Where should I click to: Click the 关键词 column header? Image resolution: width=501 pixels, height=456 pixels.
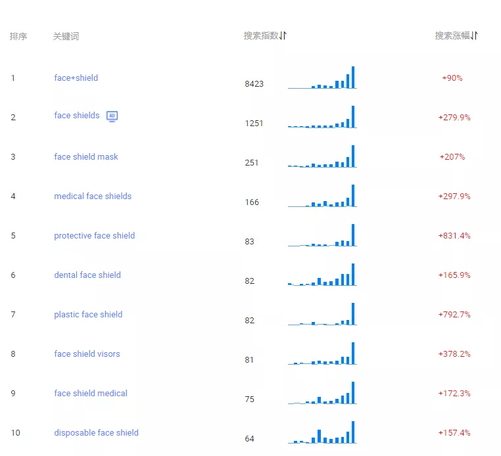[x=66, y=36]
